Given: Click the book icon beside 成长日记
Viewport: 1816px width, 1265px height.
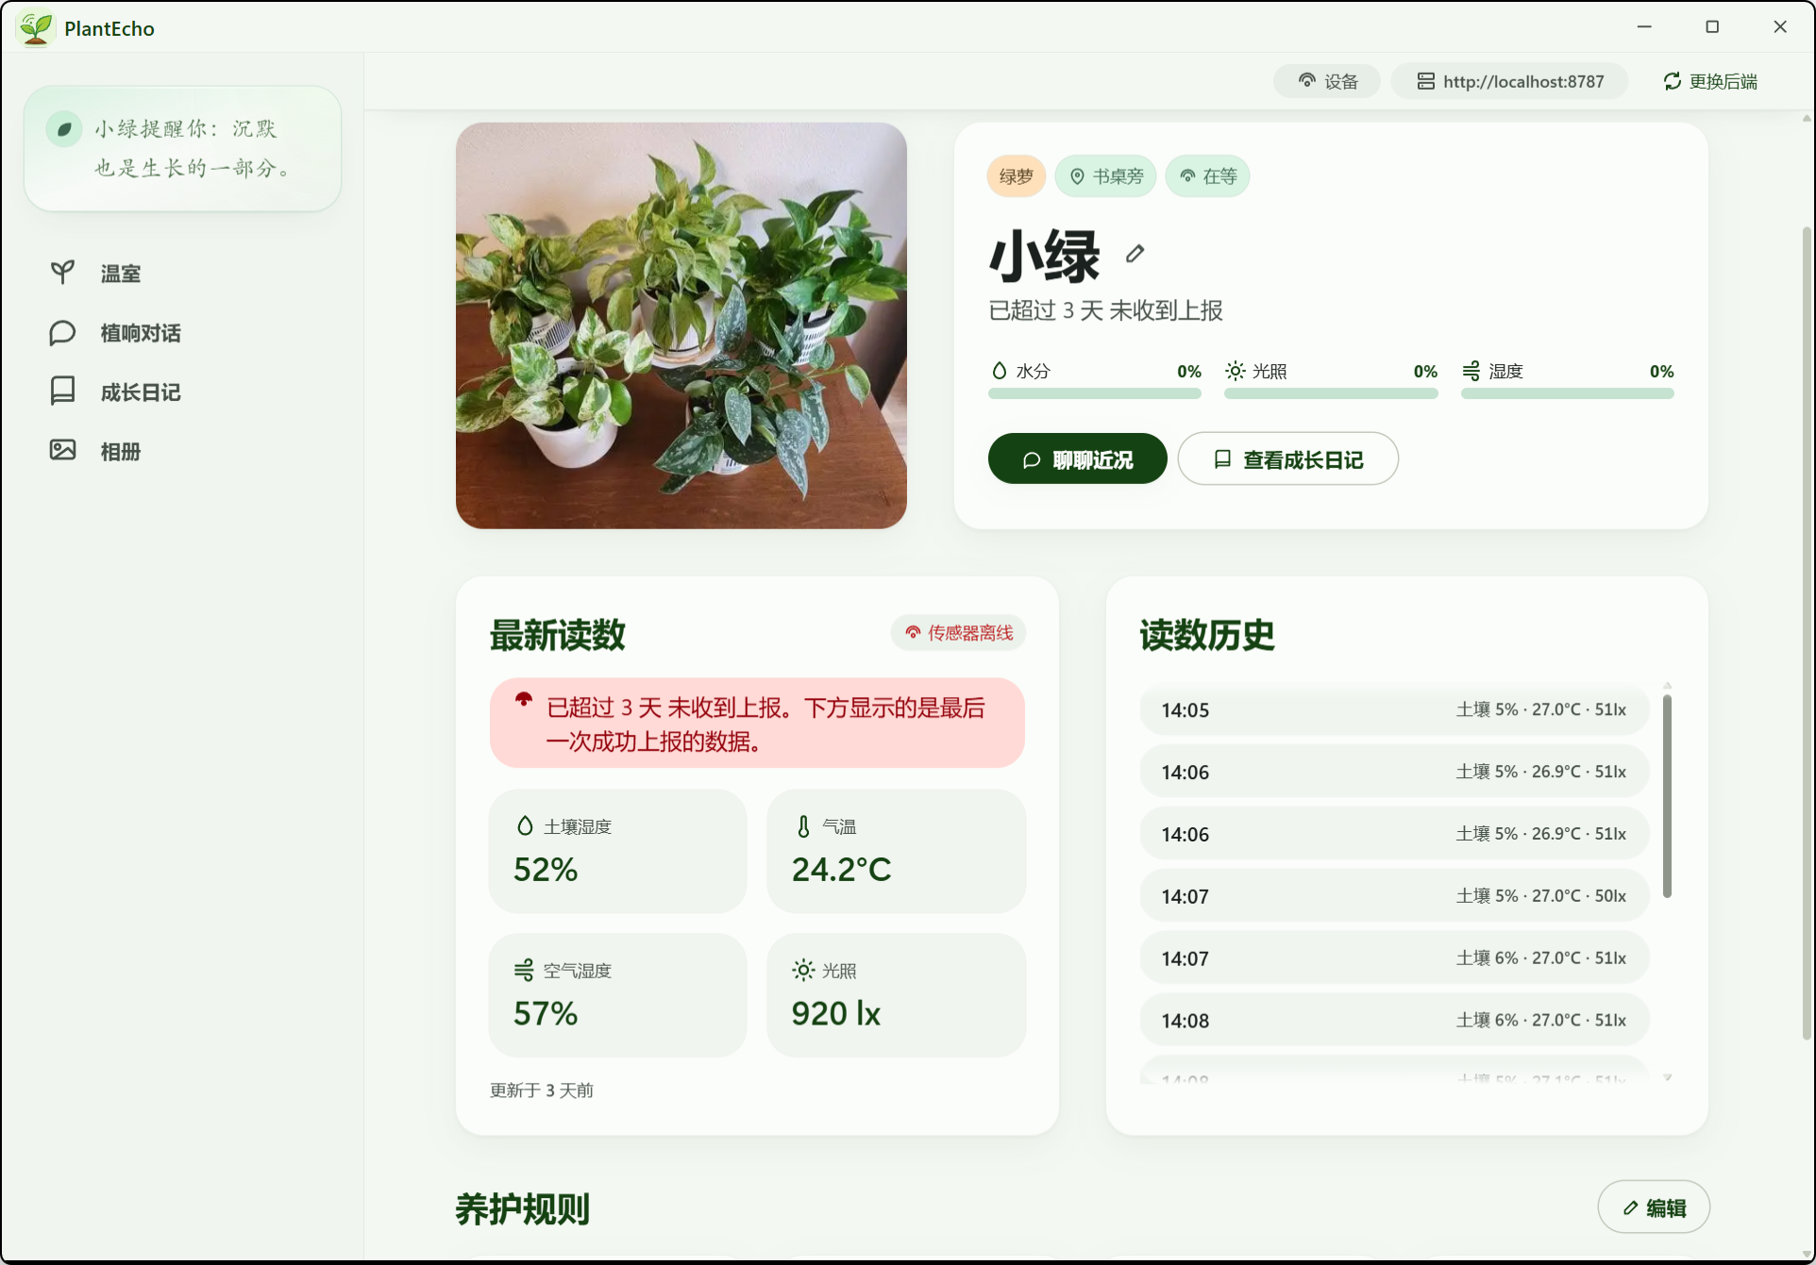Looking at the screenshot, I should [x=62, y=391].
